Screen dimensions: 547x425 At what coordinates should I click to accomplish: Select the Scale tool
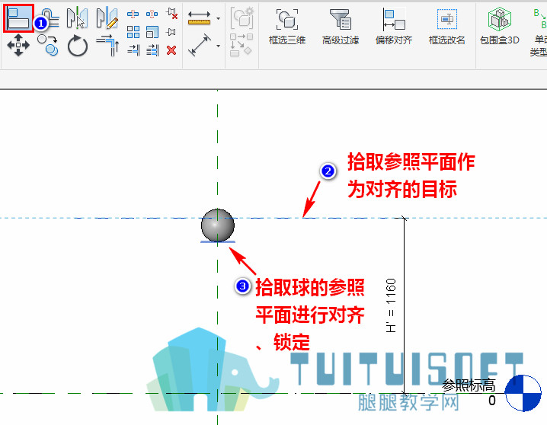coord(152,32)
